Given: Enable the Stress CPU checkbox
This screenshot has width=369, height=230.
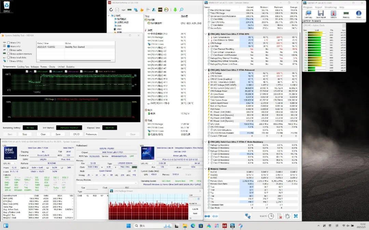Looking at the screenshot, I should pyautogui.click(x=9, y=43).
